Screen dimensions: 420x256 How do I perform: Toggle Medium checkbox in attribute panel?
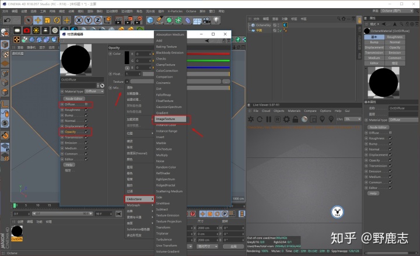point(390,177)
